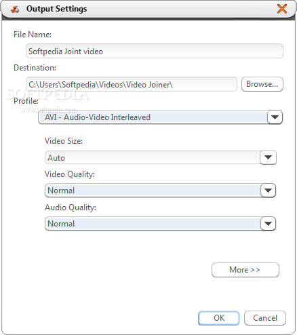Screen dimensions: 297x335
Task: Click the Audio Quality label
Action: pyautogui.click(x=71, y=208)
